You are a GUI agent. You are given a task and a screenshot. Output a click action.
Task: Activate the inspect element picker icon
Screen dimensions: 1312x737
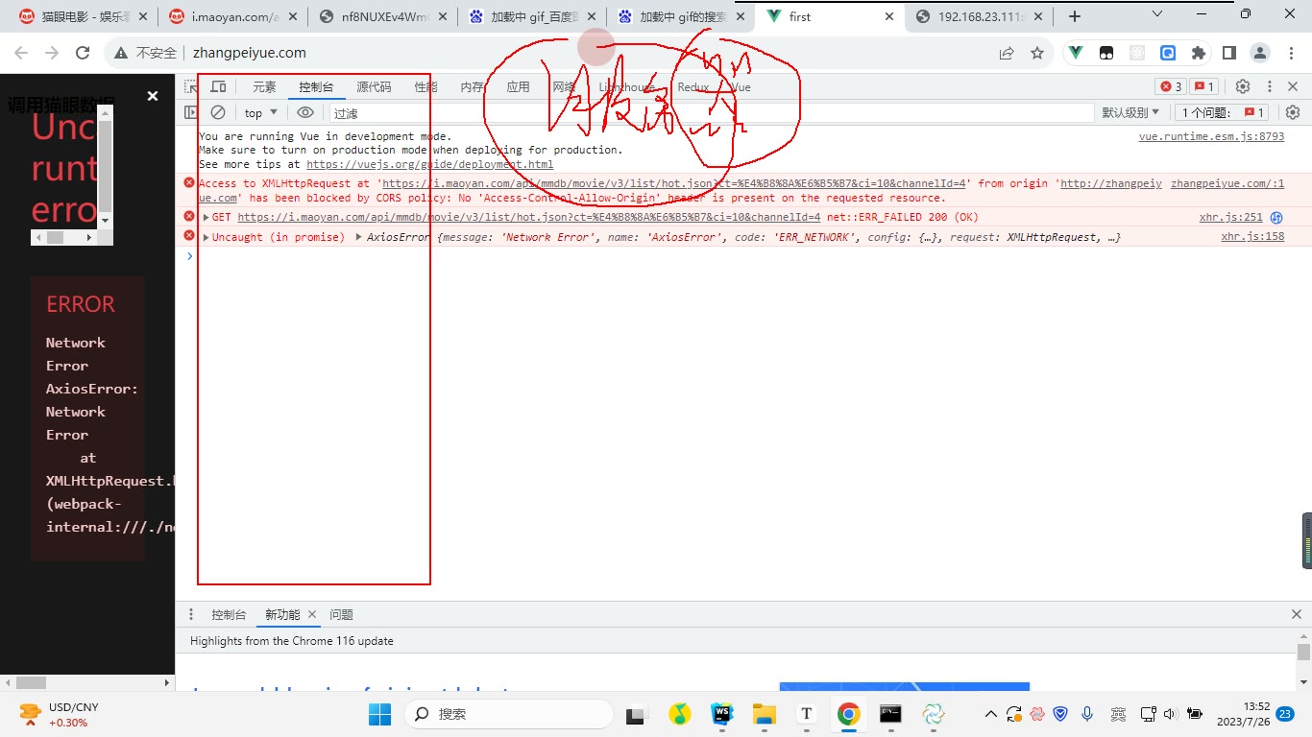pyautogui.click(x=190, y=86)
